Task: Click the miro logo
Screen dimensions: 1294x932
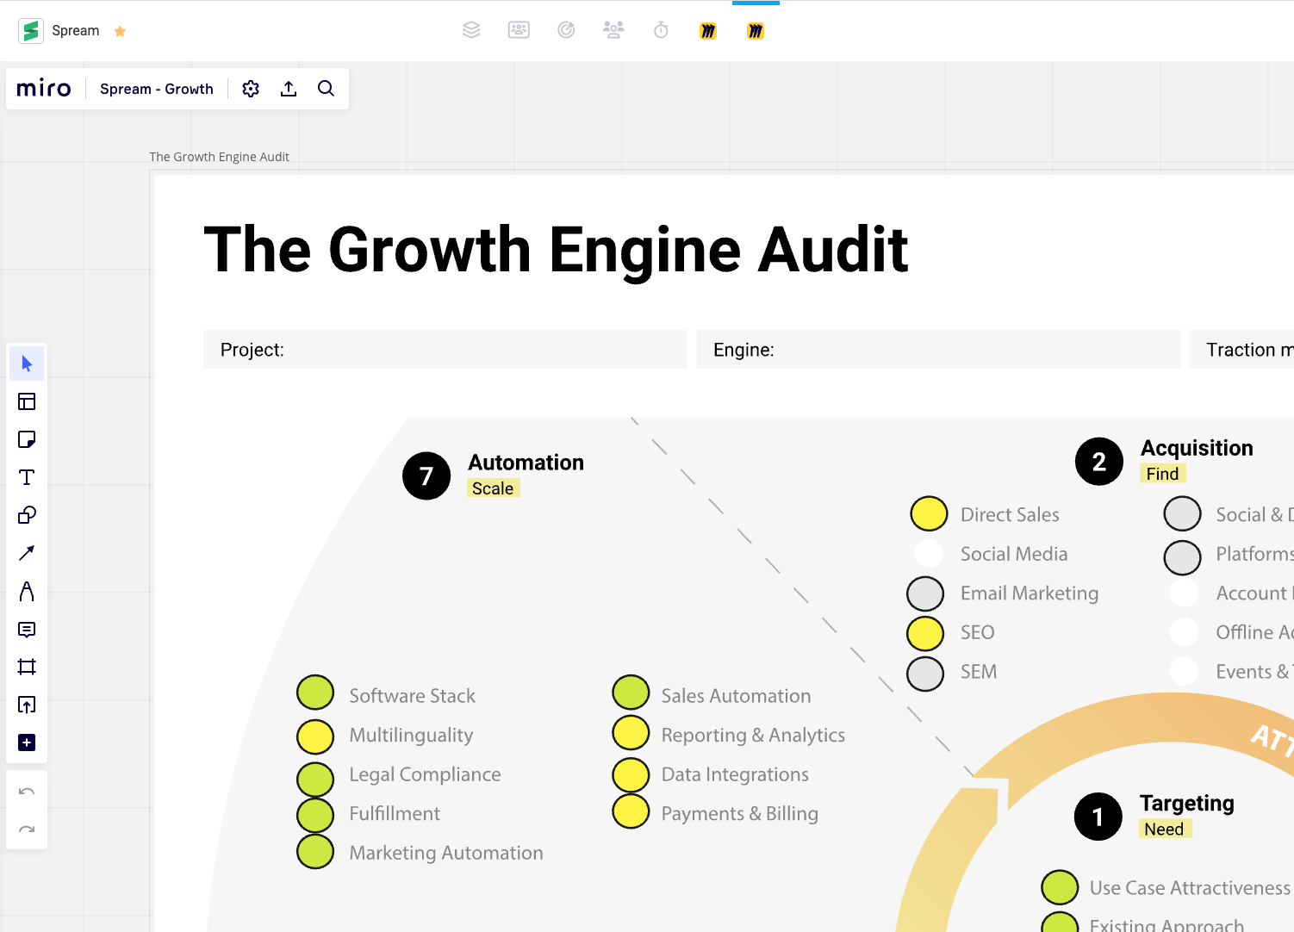Action: (44, 89)
